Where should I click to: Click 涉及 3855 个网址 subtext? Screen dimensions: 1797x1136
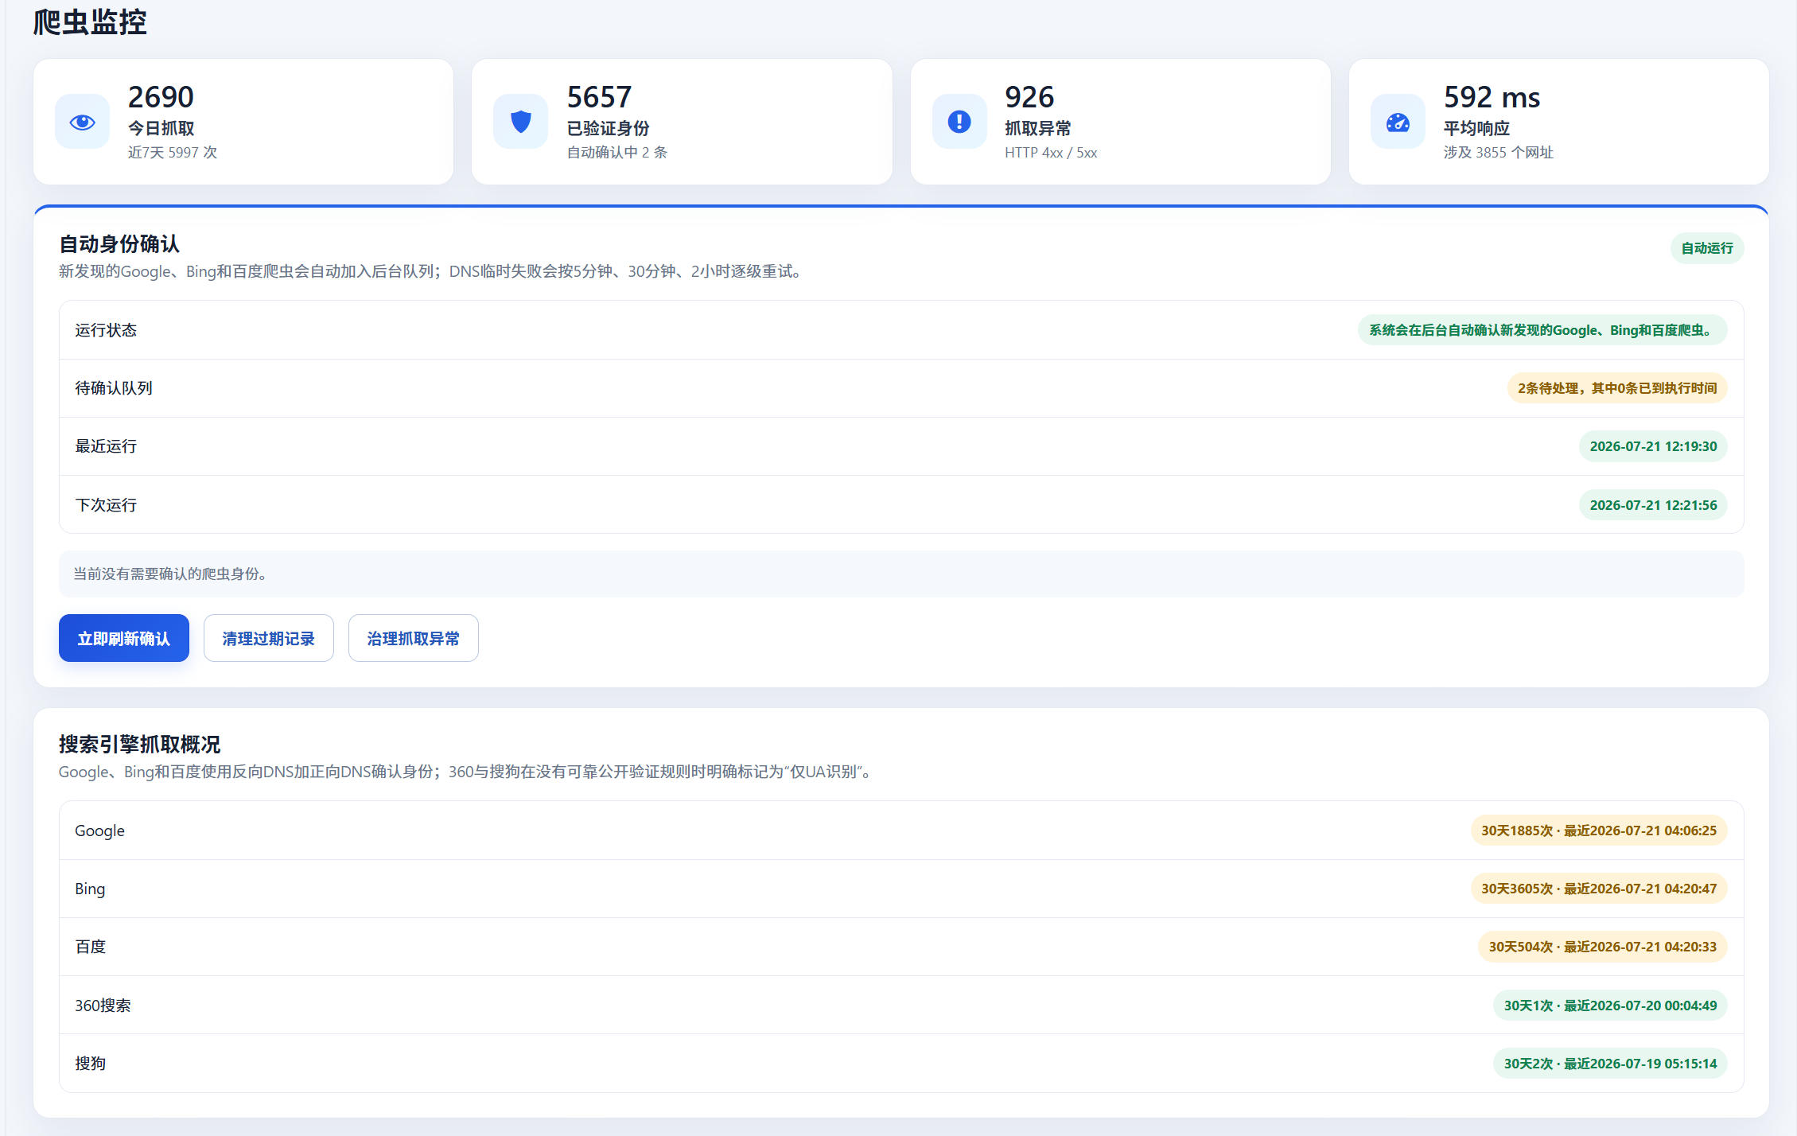point(1499,152)
